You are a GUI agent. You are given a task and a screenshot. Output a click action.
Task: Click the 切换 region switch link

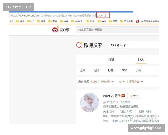pyautogui.click(x=93, y=82)
